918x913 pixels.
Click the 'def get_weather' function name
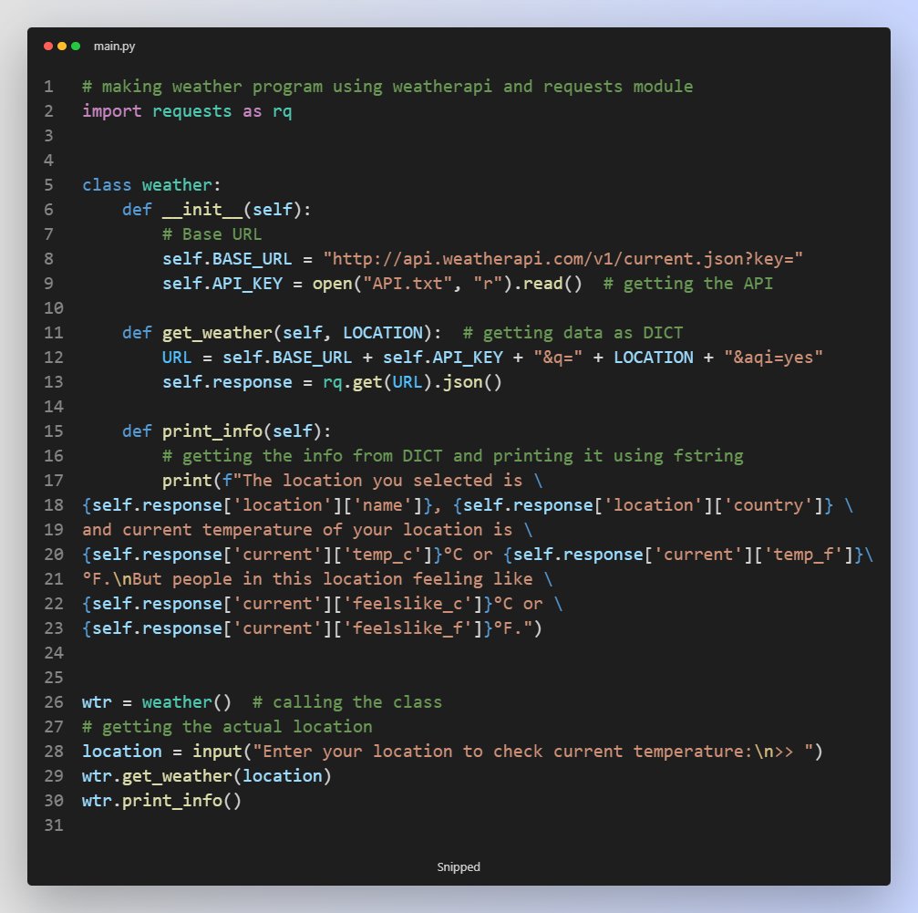click(x=217, y=333)
